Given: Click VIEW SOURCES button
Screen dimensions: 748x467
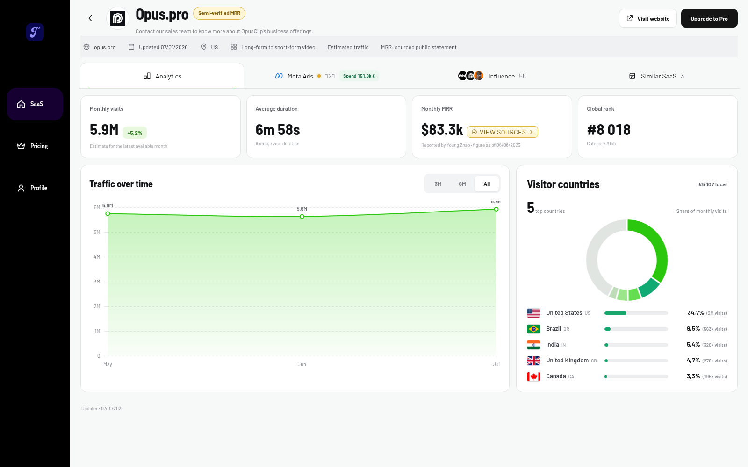Looking at the screenshot, I should point(503,132).
